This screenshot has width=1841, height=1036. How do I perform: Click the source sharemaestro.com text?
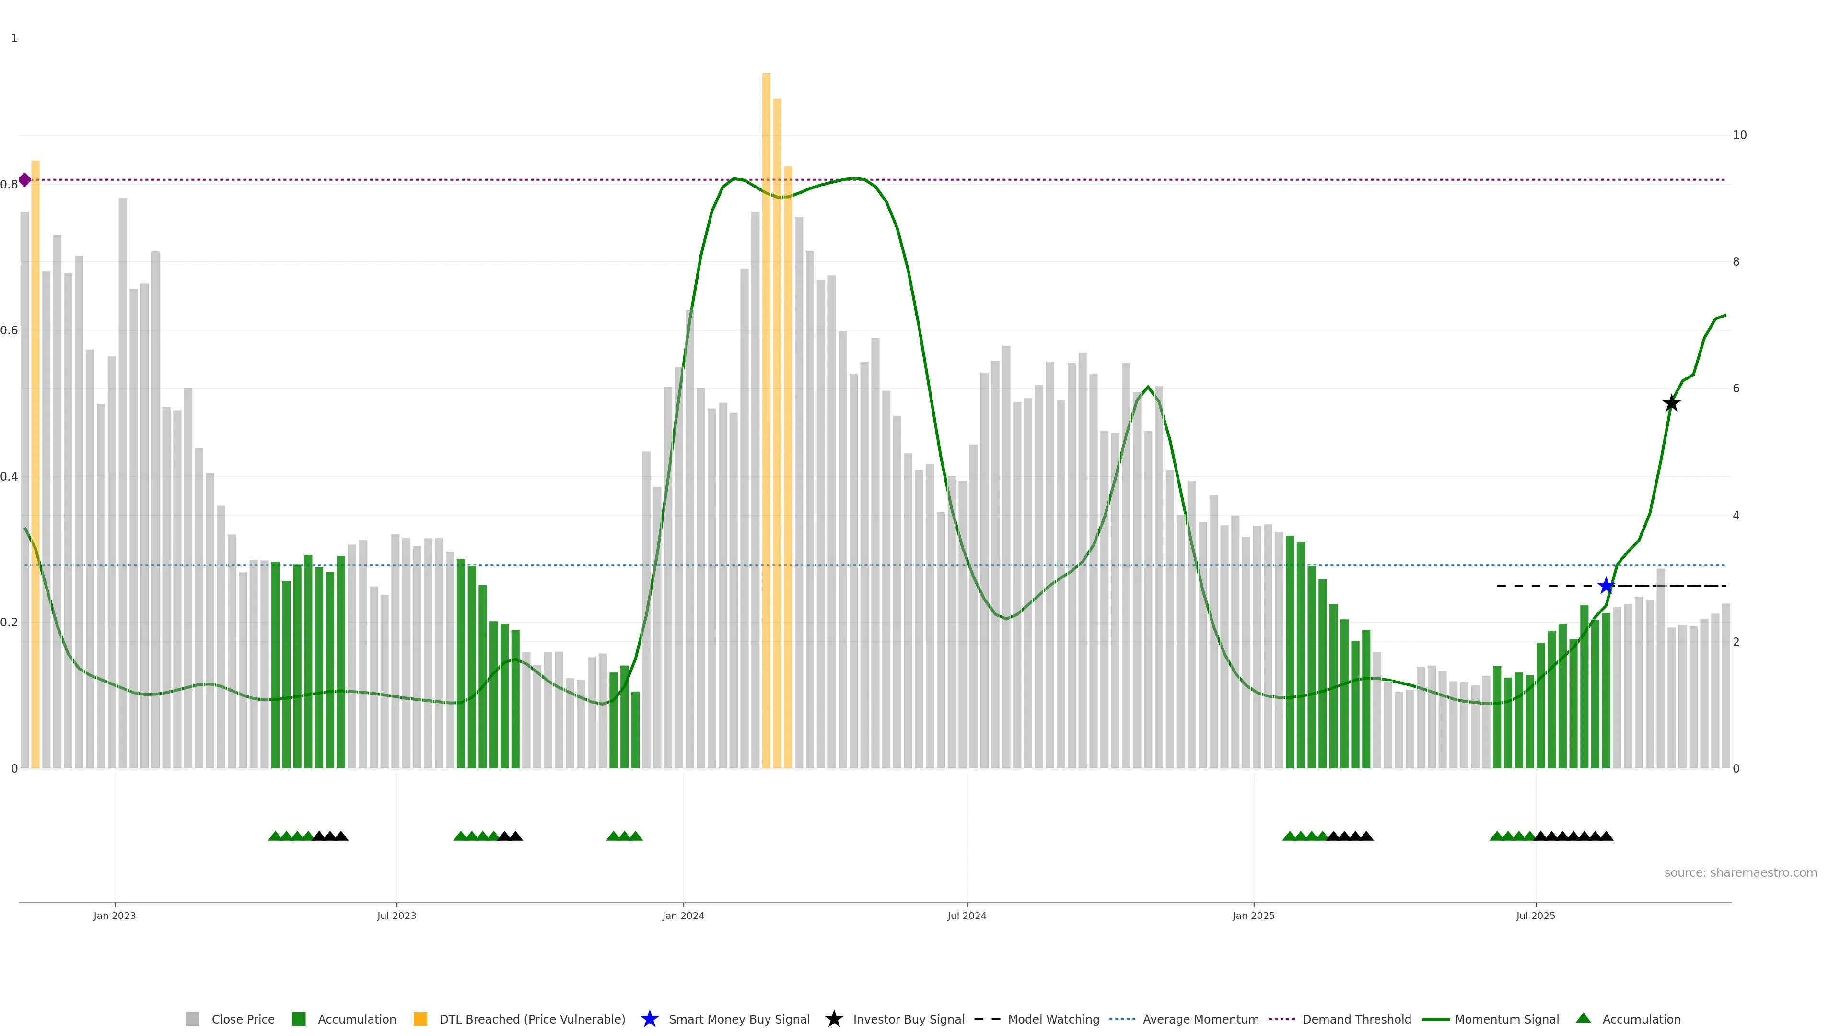[x=1740, y=872]
